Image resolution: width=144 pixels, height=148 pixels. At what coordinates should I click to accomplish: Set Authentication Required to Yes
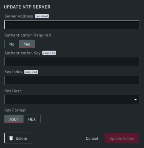click(27, 44)
